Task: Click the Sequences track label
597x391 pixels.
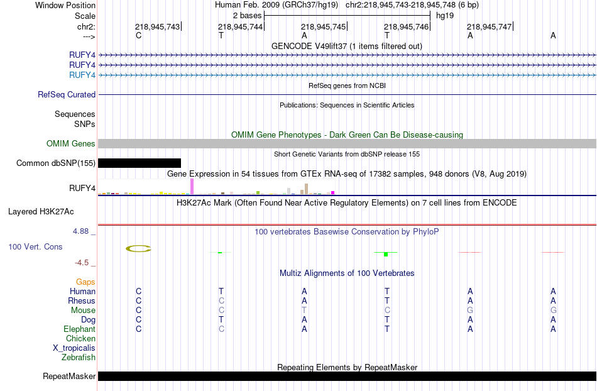Action: point(75,114)
